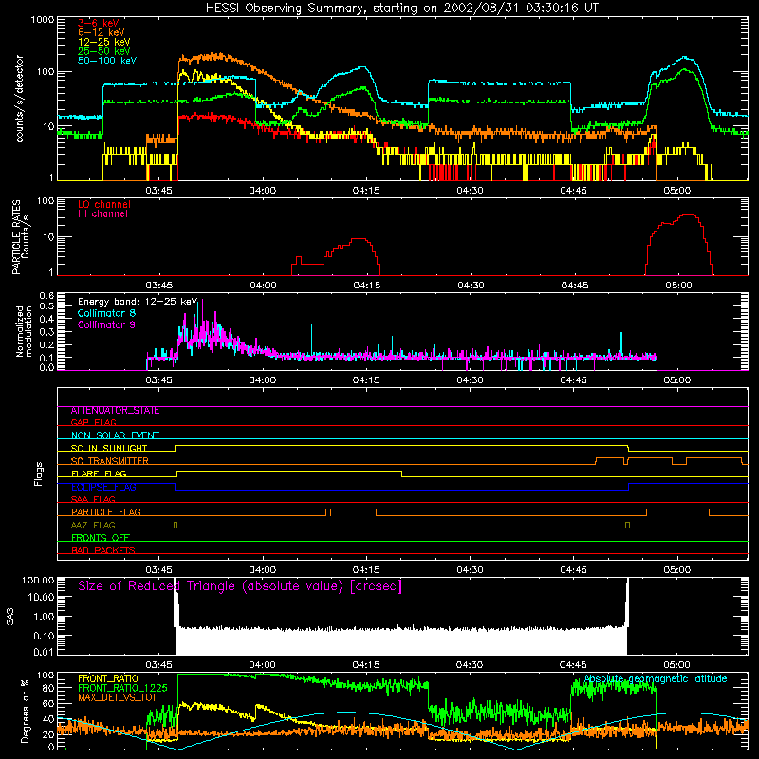Select the yellow FRONT_RATIO legend label
The image size is (759, 759).
click(x=108, y=678)
